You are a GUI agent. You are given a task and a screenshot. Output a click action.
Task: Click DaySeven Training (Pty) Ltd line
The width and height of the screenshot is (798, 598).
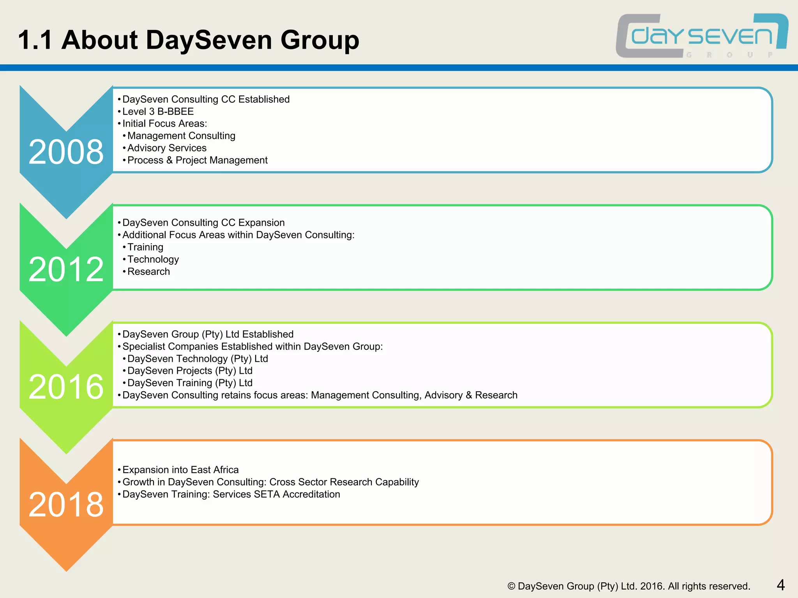(190, 383)
